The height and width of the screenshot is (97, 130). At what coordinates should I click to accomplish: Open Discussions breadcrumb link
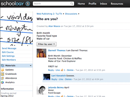pyautogui.click(x=71, y=14)
